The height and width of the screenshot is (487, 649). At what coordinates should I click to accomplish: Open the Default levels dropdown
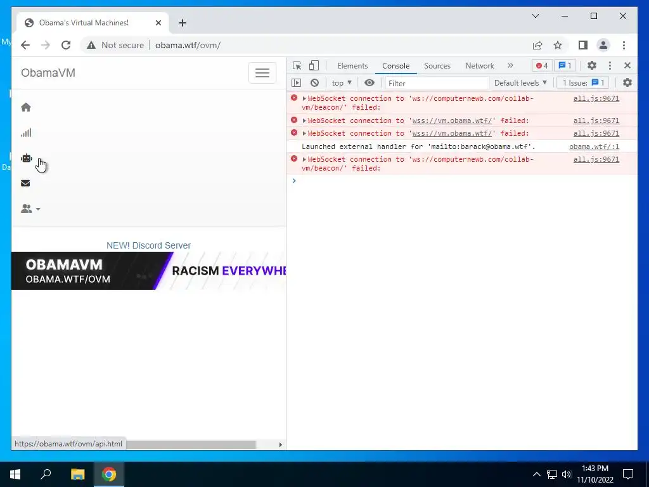[521, 83]
